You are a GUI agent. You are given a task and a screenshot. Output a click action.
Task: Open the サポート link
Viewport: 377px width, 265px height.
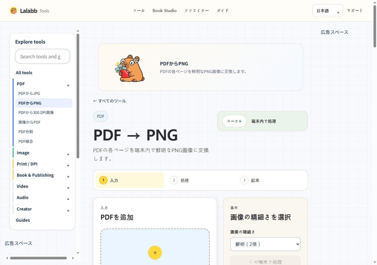355,10
